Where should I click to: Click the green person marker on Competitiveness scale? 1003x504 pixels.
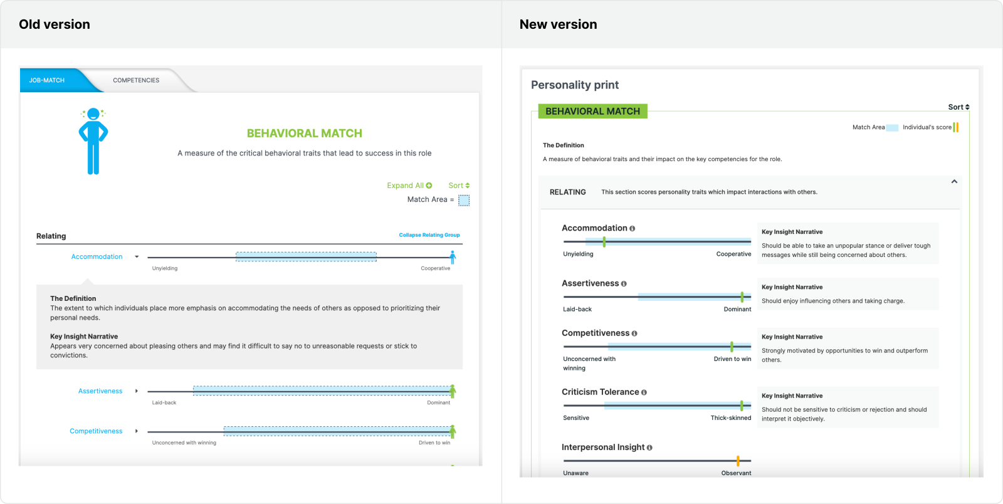453,431
